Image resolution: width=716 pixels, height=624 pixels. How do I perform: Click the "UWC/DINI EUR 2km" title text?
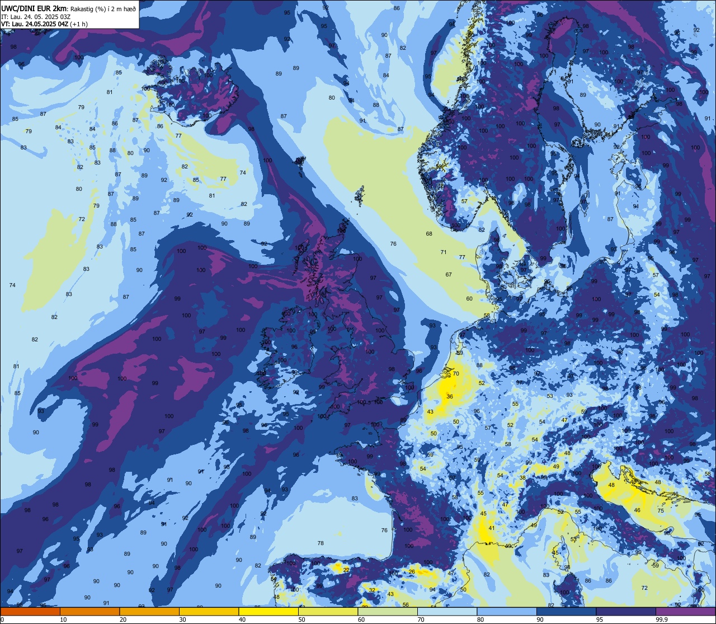34,8
